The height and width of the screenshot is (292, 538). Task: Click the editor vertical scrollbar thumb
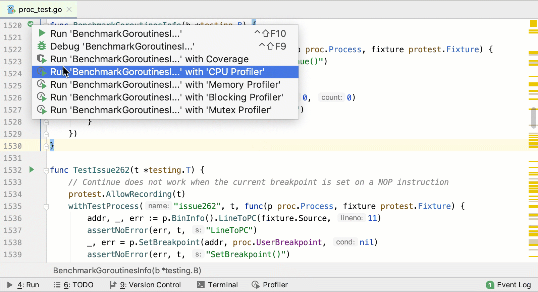pos(533,117)
